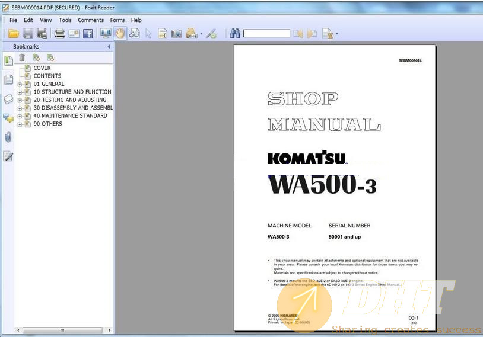Expand the 20 TESTING AND ADJUSTING node
The width and height of the screenshot is (483, 337).
click(20, 100)
